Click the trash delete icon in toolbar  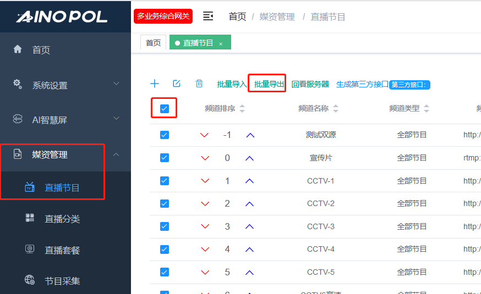pos(199,84)
